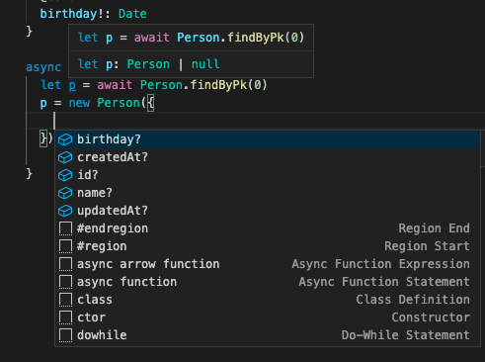Insert the #region snippet

[268, 246]
